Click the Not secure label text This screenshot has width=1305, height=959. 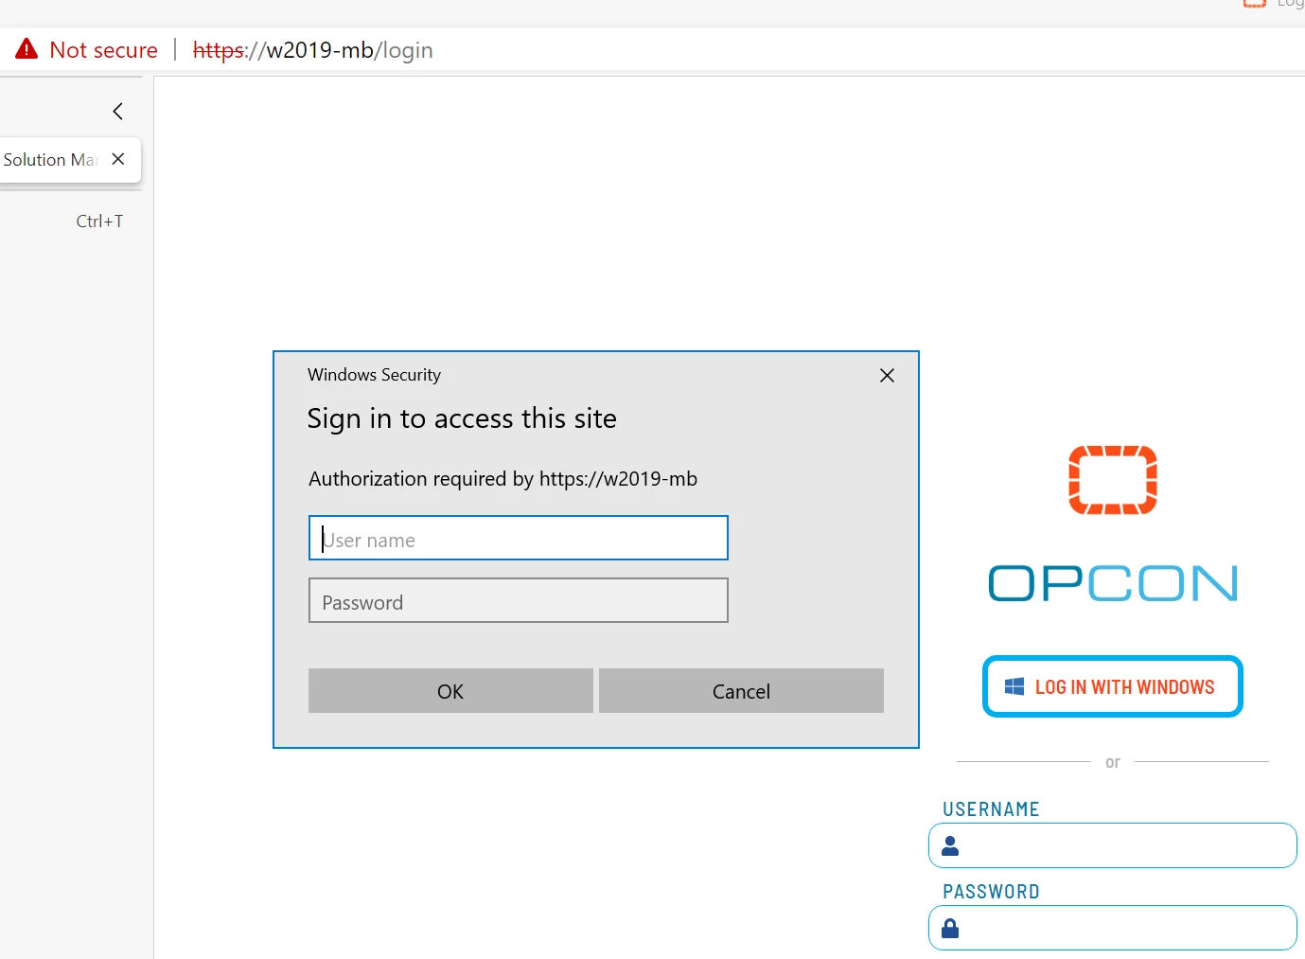point(104,50)
